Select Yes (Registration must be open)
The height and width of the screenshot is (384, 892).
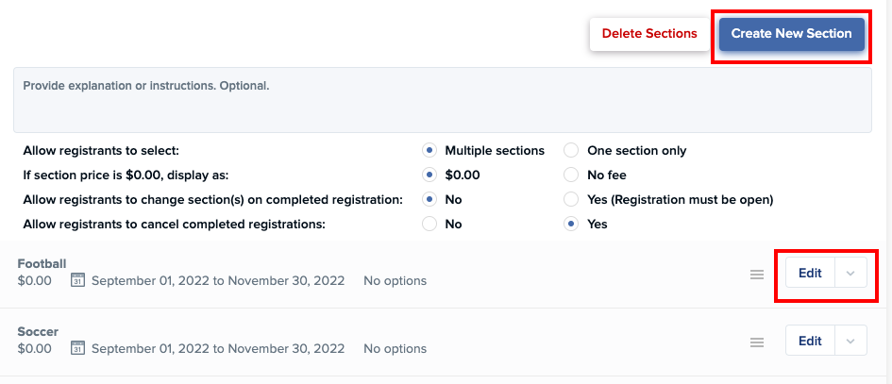(571, 199)
